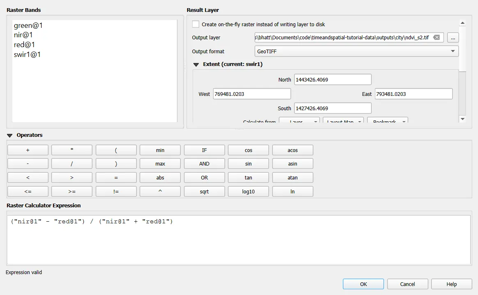The width and height of the screenshot is (478, 295).
Task: Click the East extent input field
Action: [x=414, y=94]
